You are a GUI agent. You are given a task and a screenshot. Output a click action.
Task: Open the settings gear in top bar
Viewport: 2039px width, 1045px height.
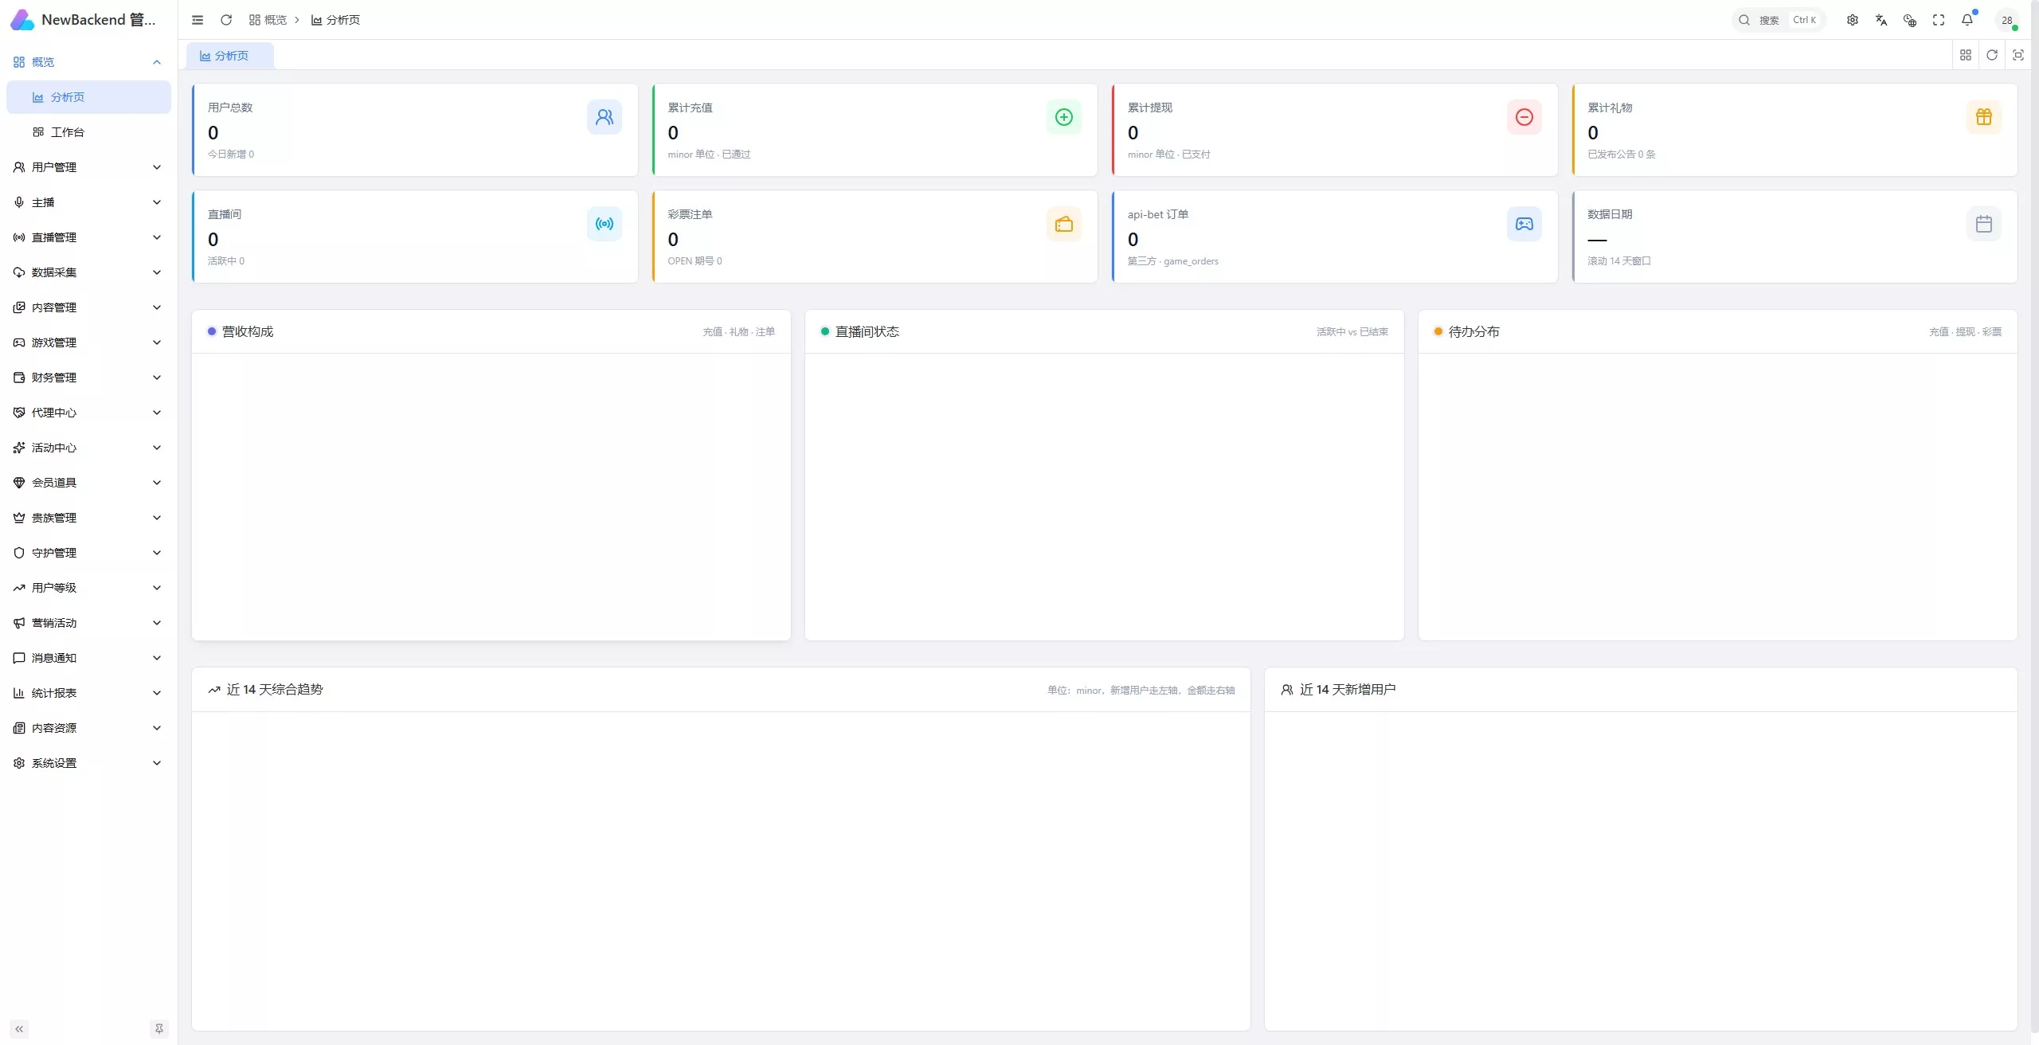tap(1853, 20)
